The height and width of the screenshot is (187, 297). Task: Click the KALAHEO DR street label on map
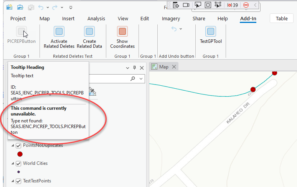click(x=238, y=113)
